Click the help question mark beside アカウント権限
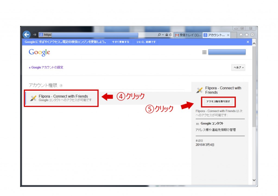This screenshot has width=278, height=196. [61, 86]
